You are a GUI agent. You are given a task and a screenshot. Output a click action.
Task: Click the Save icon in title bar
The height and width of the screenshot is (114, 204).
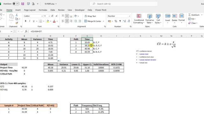coord(23,4)
